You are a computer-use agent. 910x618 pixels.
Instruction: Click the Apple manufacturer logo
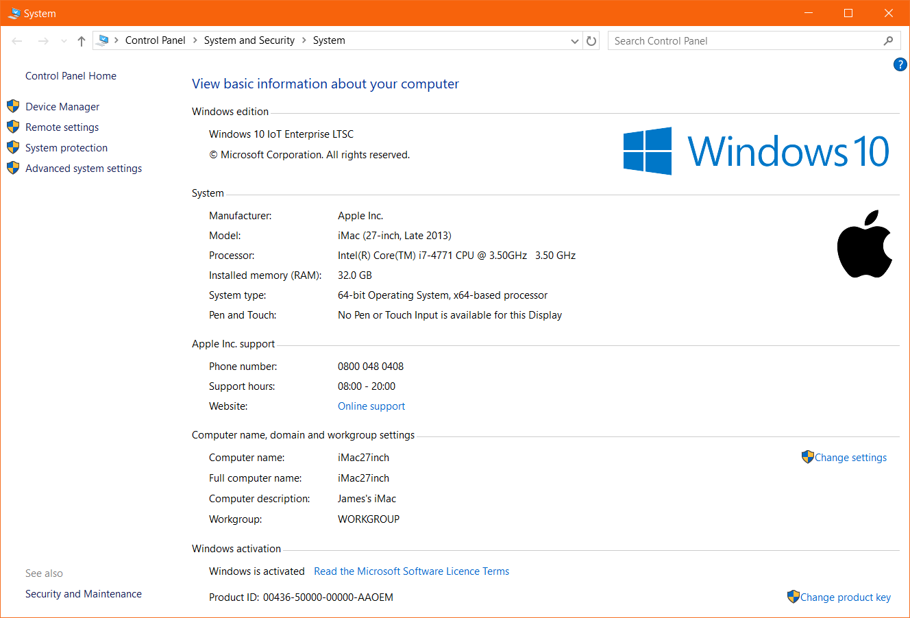[865, 244]
